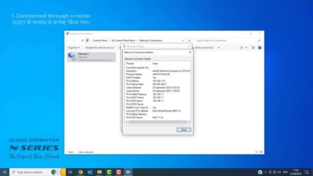
Task: Click the taskbar search box
Action: 37,172
